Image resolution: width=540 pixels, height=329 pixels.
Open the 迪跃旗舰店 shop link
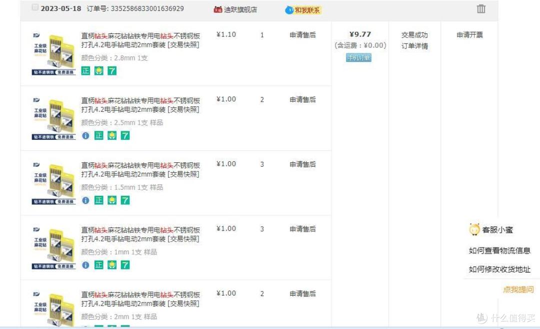coord(240,9)
